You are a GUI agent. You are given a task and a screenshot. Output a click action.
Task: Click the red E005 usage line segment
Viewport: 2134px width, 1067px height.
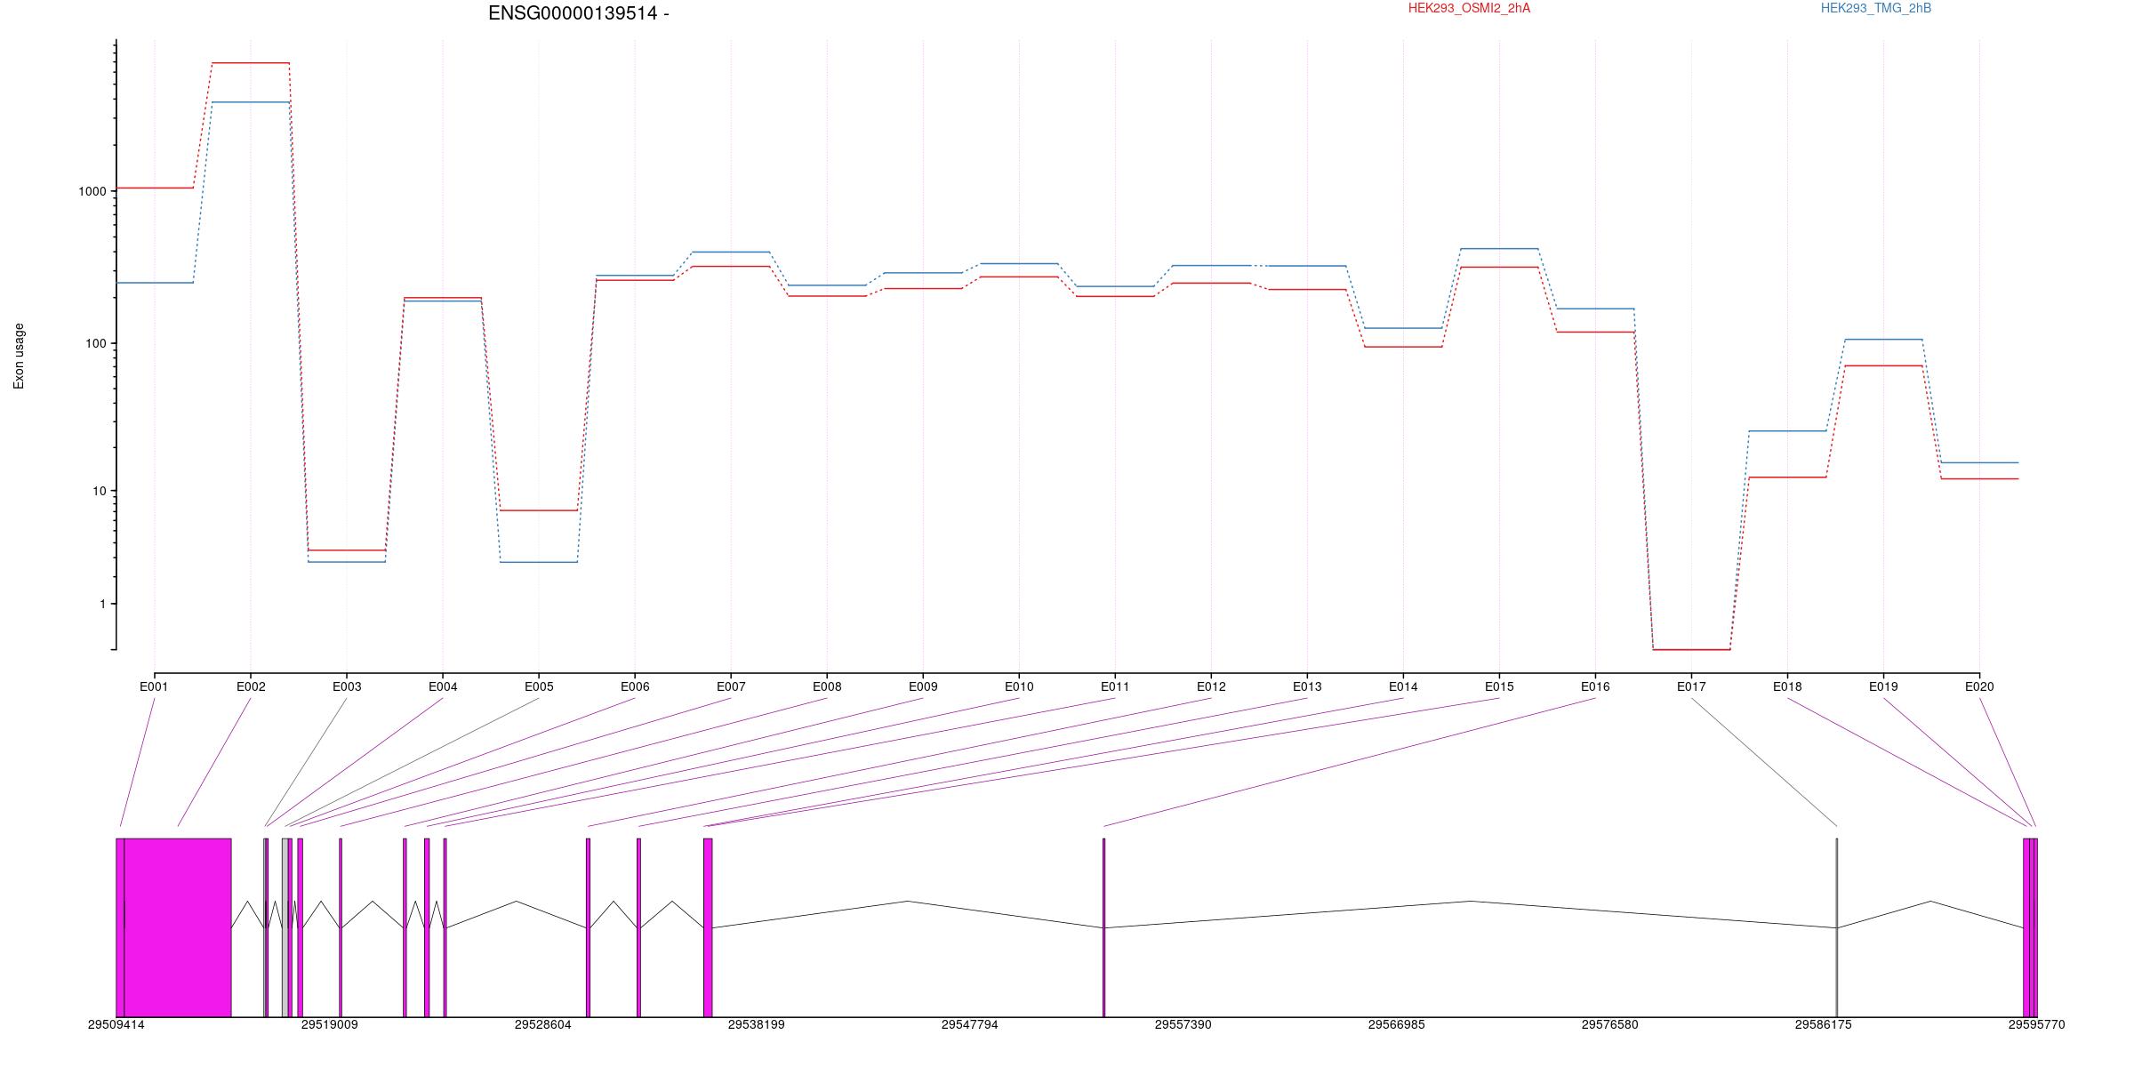coord(539,510)
